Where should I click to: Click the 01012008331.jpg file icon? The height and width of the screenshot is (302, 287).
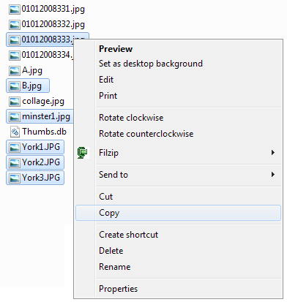coord(15,10)
